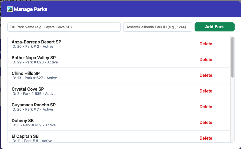Image resolution: width=241 pixels, height=149 pixels.
Task: Select the Chino Hills SP list item
Action: (x=26, y=74)
